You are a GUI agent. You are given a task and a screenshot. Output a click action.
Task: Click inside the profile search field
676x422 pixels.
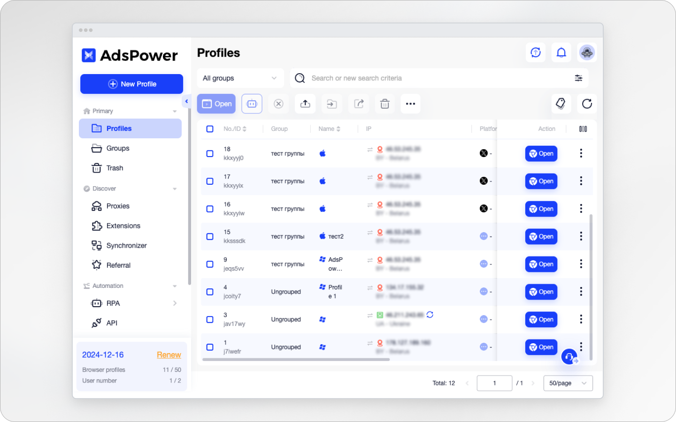point(422,78)
